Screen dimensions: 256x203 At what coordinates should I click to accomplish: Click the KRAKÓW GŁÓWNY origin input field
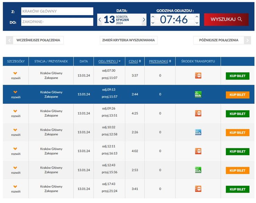click(57, 11)
